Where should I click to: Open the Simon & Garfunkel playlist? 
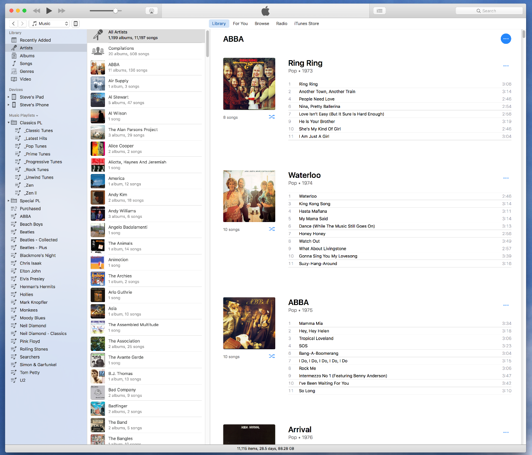pyautogui.click(x=46, y=365)
